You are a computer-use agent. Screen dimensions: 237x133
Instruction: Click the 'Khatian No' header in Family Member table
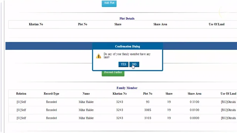120,93
